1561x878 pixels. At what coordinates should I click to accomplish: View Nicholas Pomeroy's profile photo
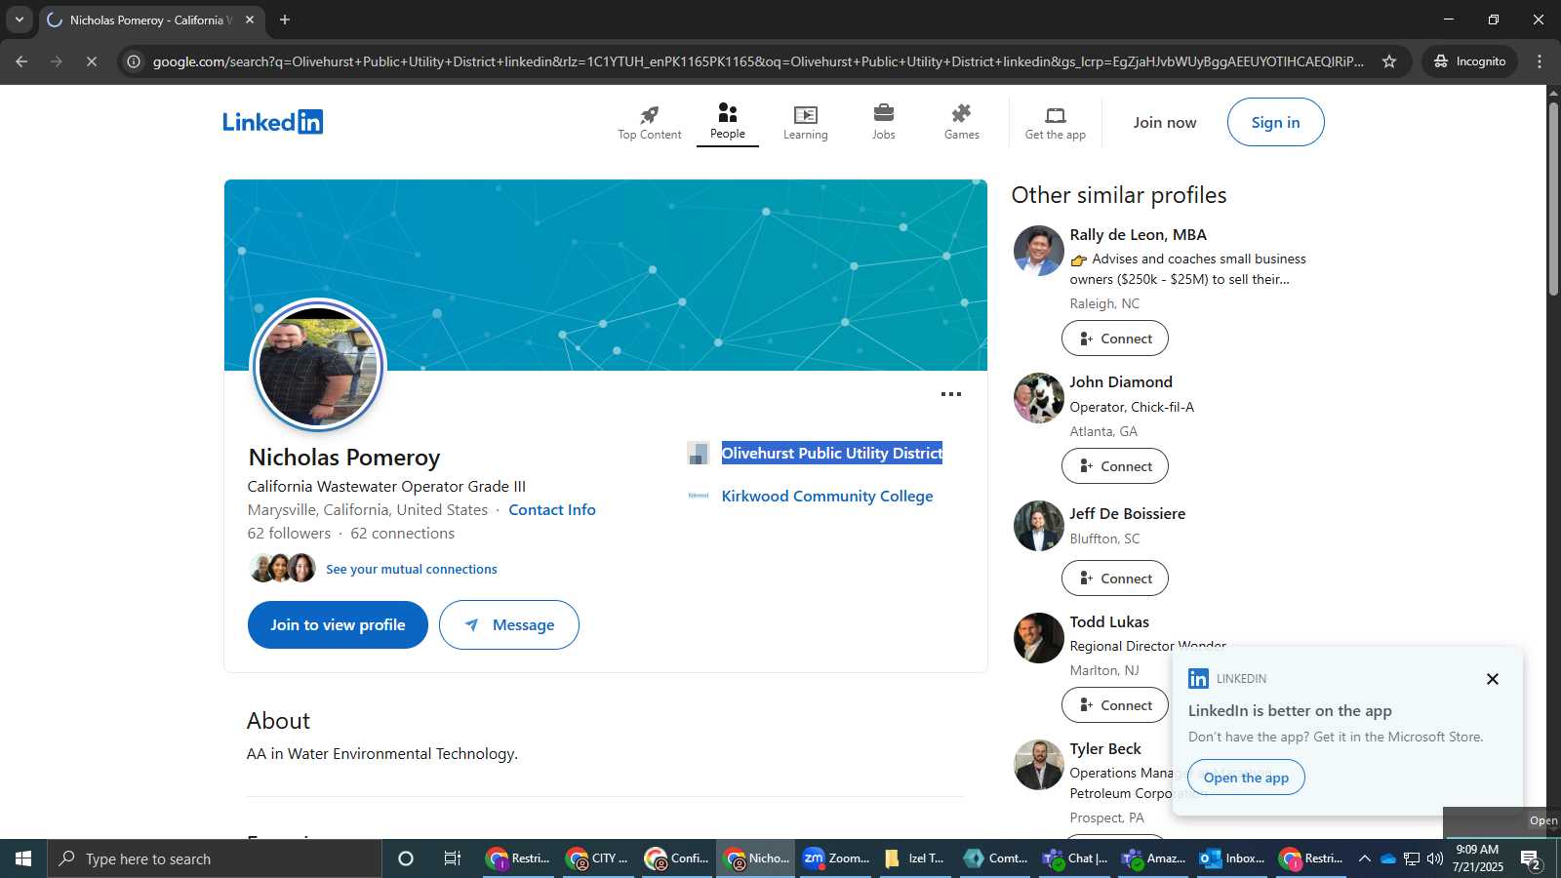pos(318,366)
